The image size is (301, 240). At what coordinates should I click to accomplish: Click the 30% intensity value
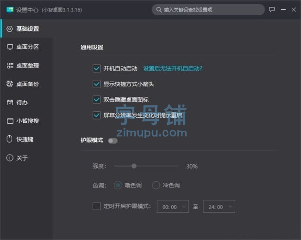[192, 166]
